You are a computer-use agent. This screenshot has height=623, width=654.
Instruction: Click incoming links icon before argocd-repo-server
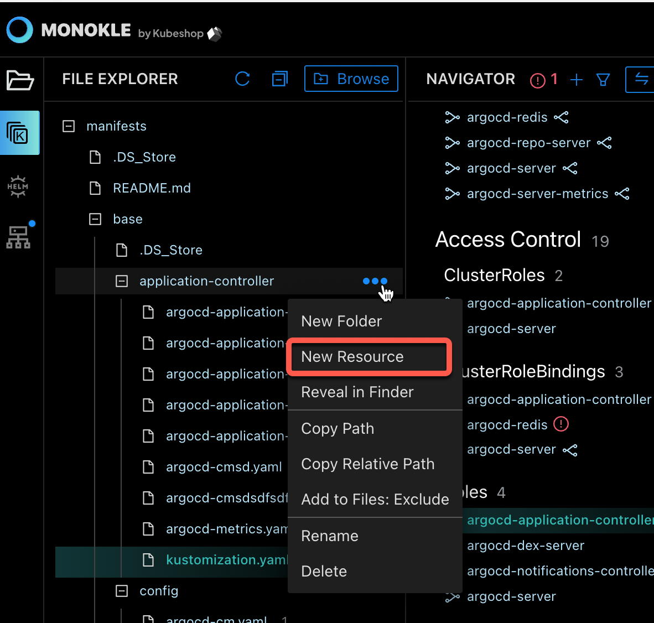[452, 143]
